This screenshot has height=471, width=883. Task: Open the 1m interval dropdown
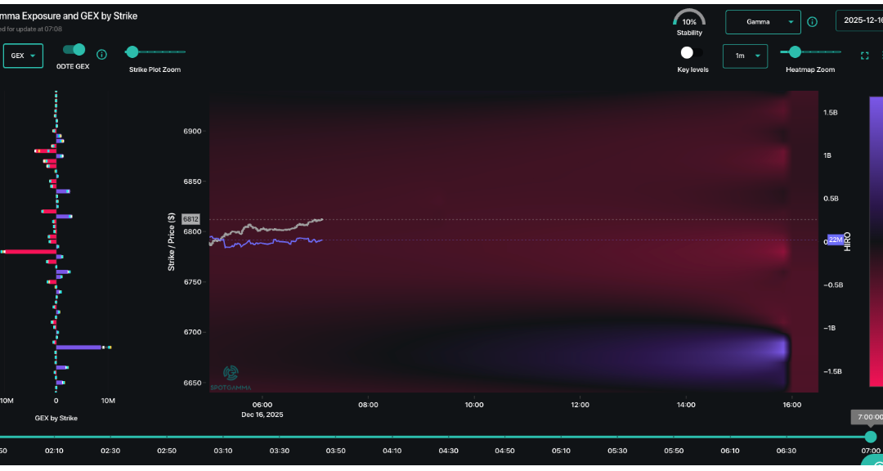pyautogui.click(x=745, y=56)
